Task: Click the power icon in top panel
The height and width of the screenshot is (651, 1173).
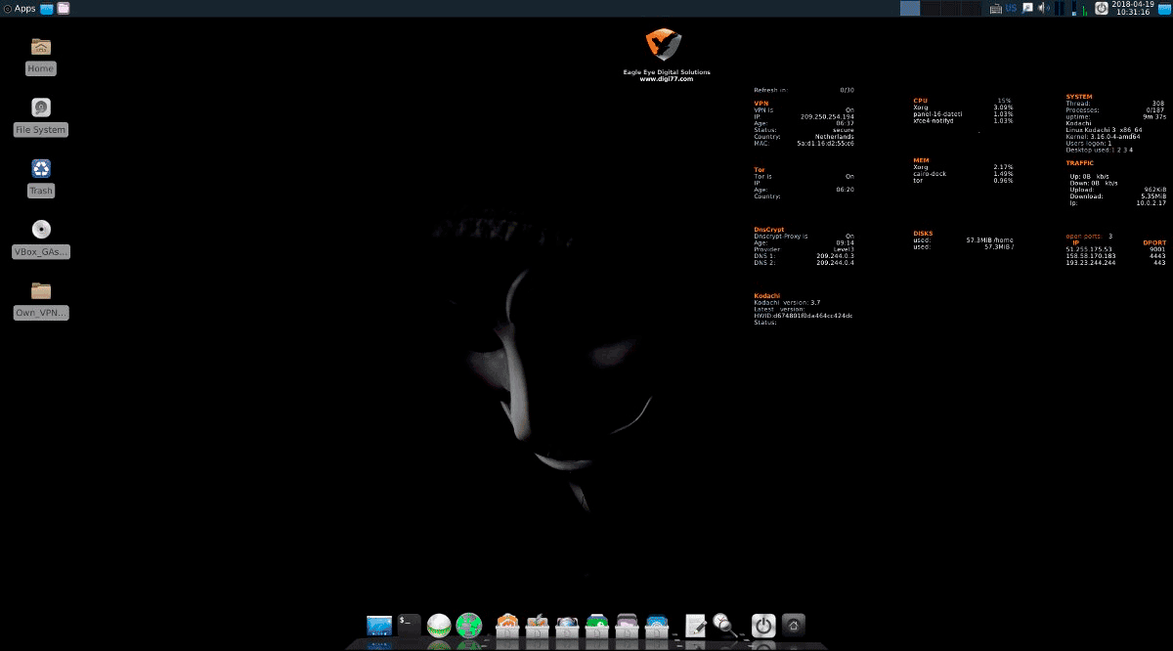Action: click(x=1101, y=8)
